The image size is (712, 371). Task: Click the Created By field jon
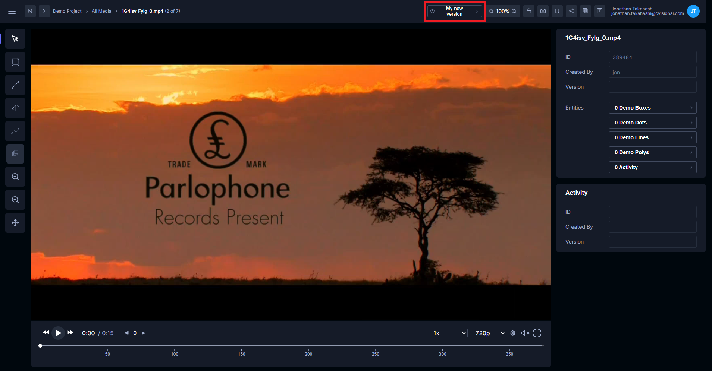653,72
